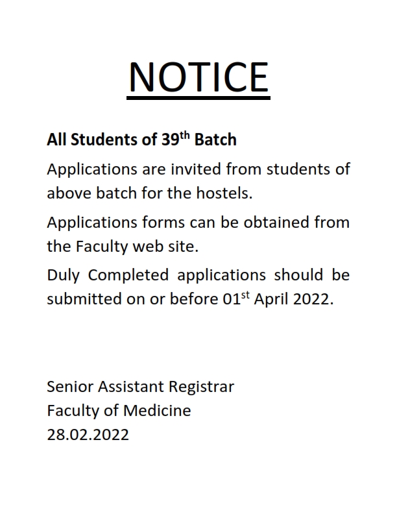Click the phrase 'Faculty web site'

[136, 247]
